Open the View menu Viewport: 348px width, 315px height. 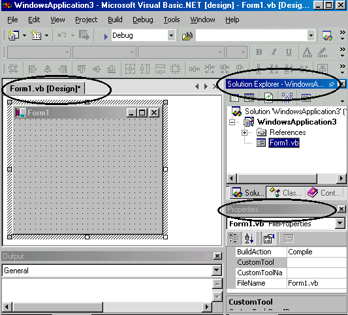pos(57,20)
